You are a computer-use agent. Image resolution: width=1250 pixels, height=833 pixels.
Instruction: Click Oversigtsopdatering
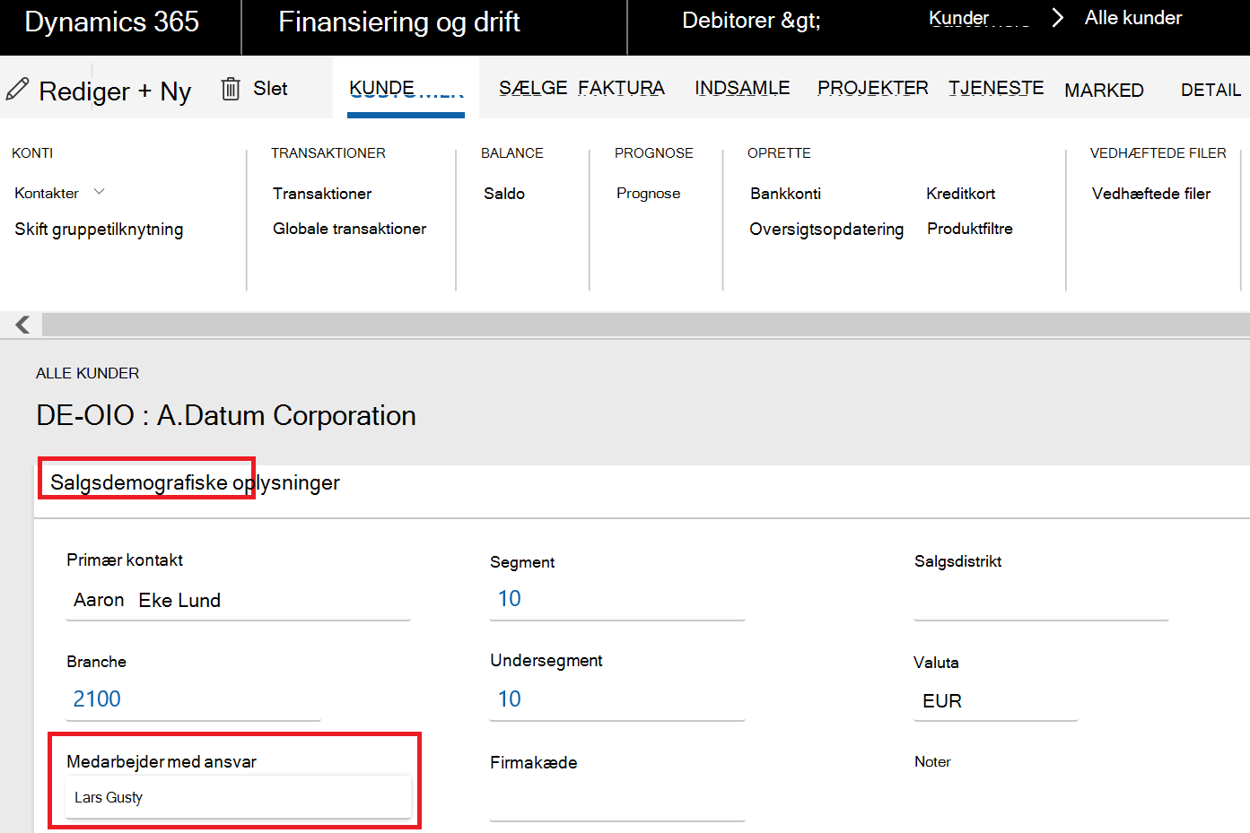(x=826, y=230)
